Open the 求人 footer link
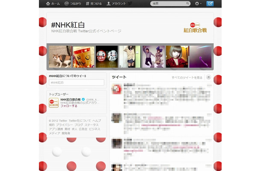The height and width of the screenshot is (171, 261). [74, 129]
